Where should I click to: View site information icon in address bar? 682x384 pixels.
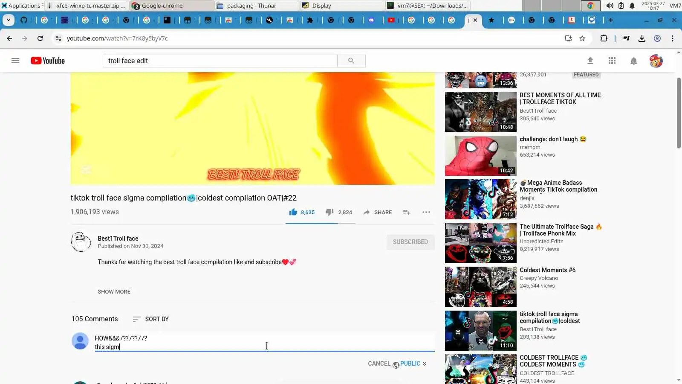[x=58, y=38]
